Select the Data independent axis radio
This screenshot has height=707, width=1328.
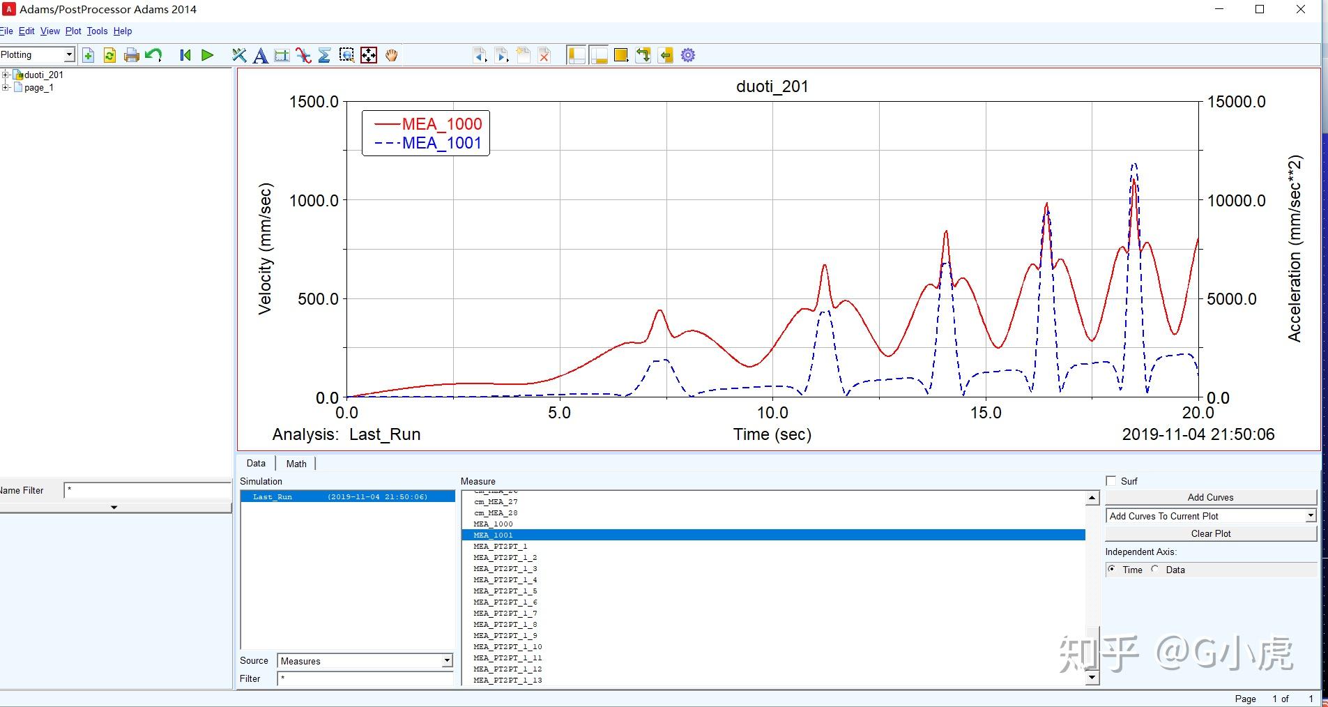click(1155, 570)
